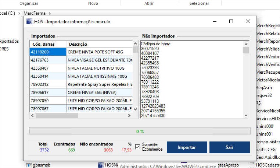Select the row with barcode 42360407
The height and width of the screenshot is (168, 280).
coord(48,68)
